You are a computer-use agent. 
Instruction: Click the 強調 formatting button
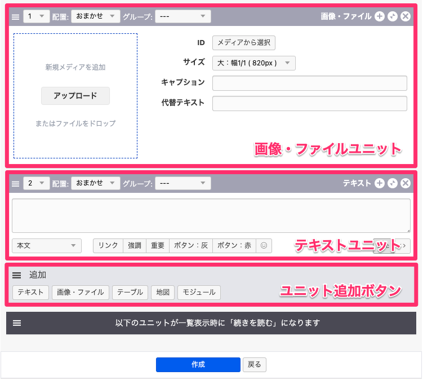click(135, 246)
